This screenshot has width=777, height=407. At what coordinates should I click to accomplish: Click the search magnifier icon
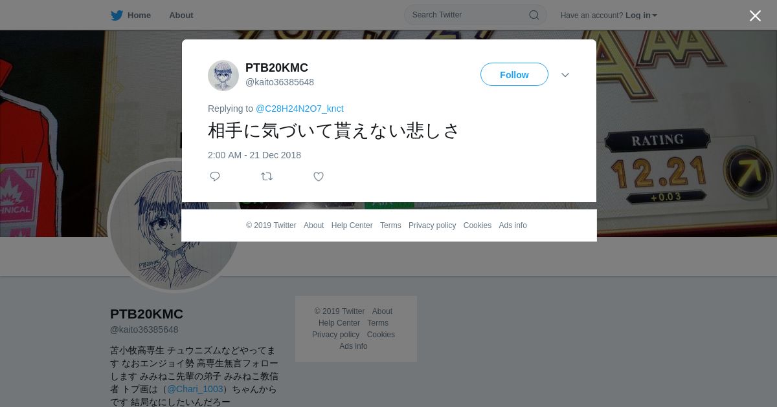pos(534,15)
